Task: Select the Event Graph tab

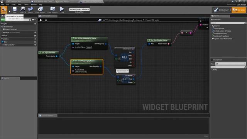Action: click(x=47, y=16)
